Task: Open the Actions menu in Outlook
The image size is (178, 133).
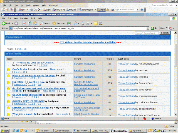Action: coord(36,5)
